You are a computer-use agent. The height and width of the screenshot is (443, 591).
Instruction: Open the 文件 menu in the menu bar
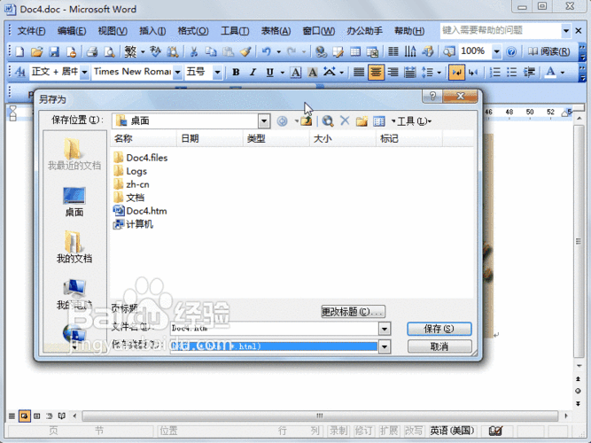pyautogui.click(x=31, y=31)
